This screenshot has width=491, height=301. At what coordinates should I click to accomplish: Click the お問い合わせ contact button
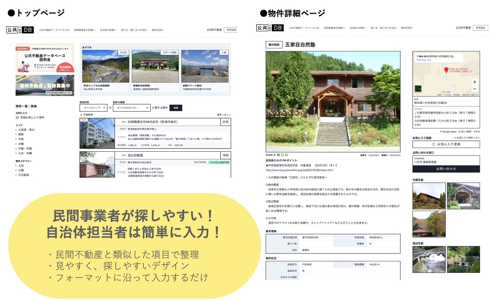pyautogui.click(x=446, y=169)
